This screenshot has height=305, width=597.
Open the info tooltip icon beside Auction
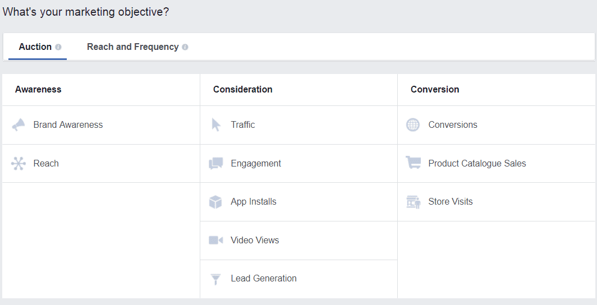[x=58, y=47]
